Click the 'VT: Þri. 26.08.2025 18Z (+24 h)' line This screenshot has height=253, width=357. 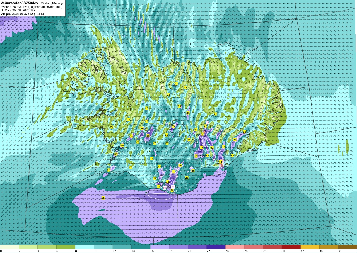point(22,14)
